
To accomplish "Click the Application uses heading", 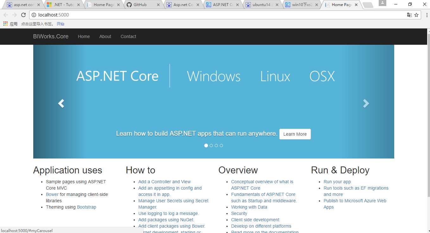I will click(68, 170).
